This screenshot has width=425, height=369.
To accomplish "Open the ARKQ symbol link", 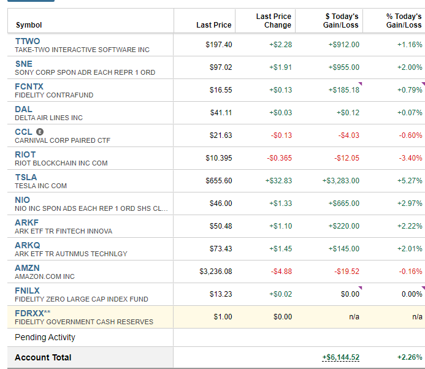I will click(x=28, y=245).
